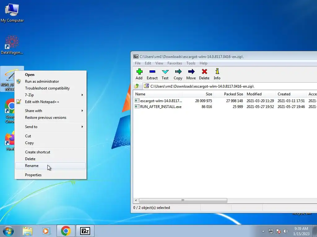Select Troubleshoot compatibility
Viewport: 317px width, 237px height.
pyautogui.click(x=50, y=88)
